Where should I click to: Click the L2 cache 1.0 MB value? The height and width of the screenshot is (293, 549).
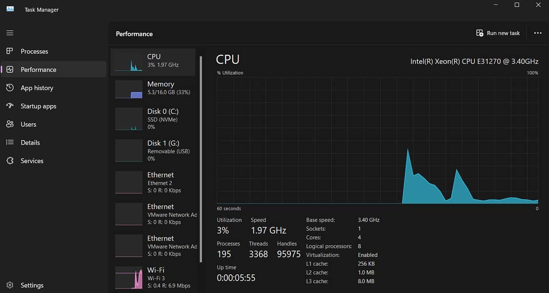click(x=366, y=272)
